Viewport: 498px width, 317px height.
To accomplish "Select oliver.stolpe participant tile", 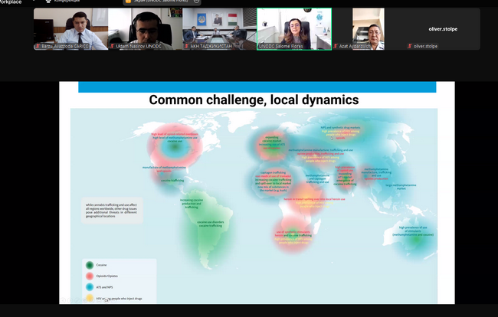I will point(443,29).
